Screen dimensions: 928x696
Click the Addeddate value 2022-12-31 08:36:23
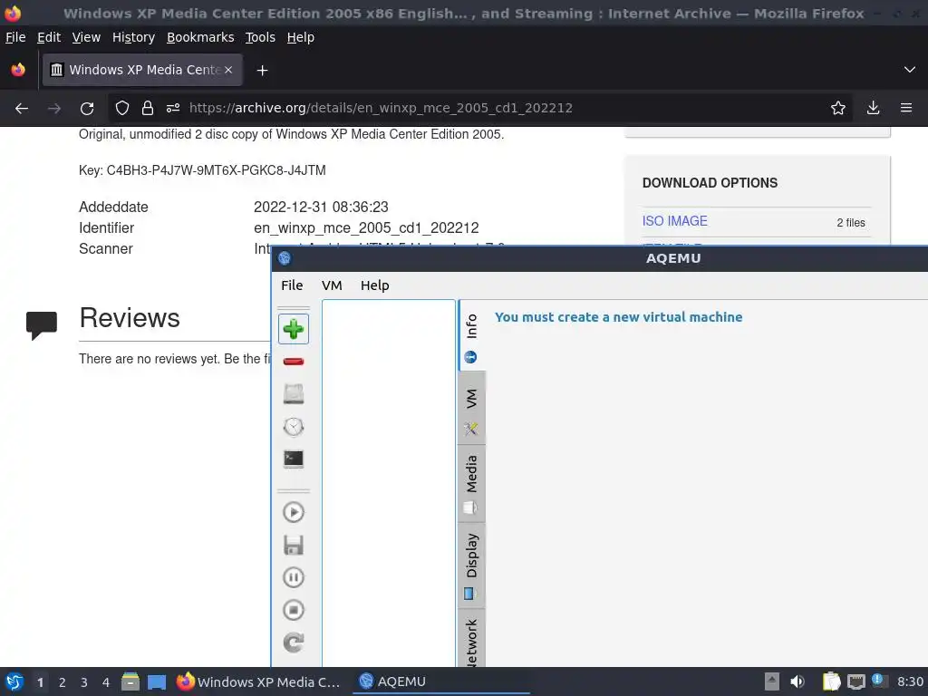pyautogui.click(x=321, y=208)
